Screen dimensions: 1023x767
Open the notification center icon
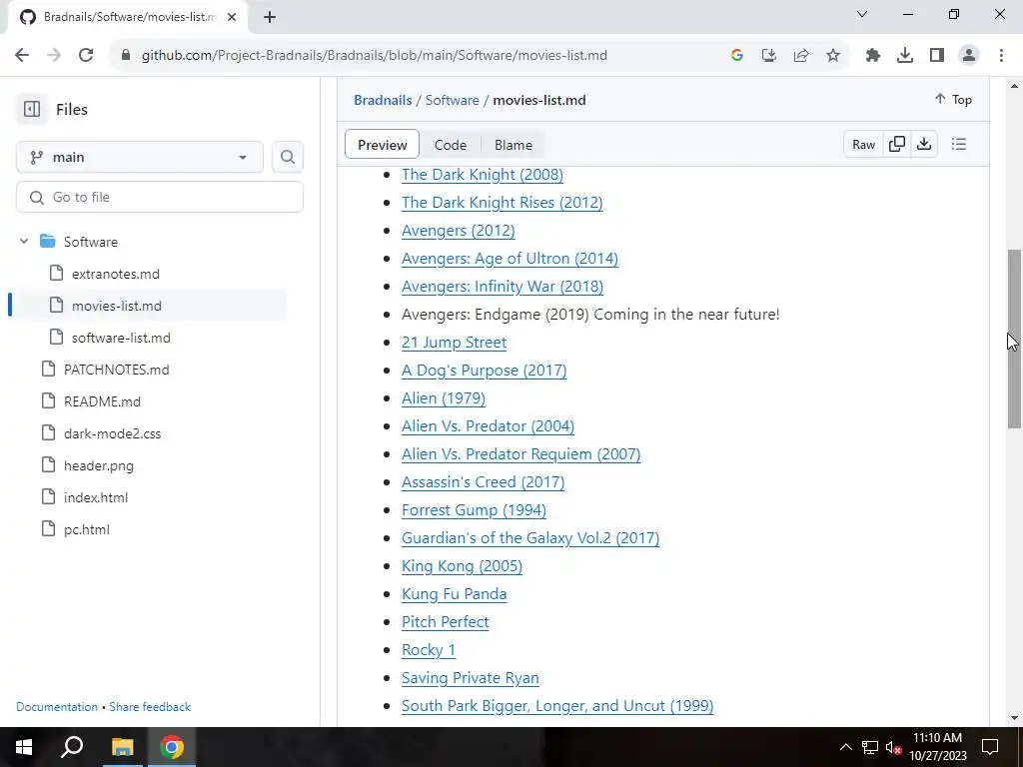pos(990,747)
